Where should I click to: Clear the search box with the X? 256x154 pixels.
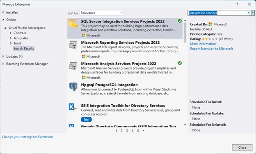(x=249, y=13)
